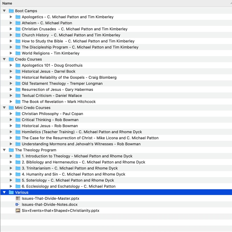
Task: Select Six+Events+that+Shaped+Christianity.pptx file name
Action: point(60,210)
